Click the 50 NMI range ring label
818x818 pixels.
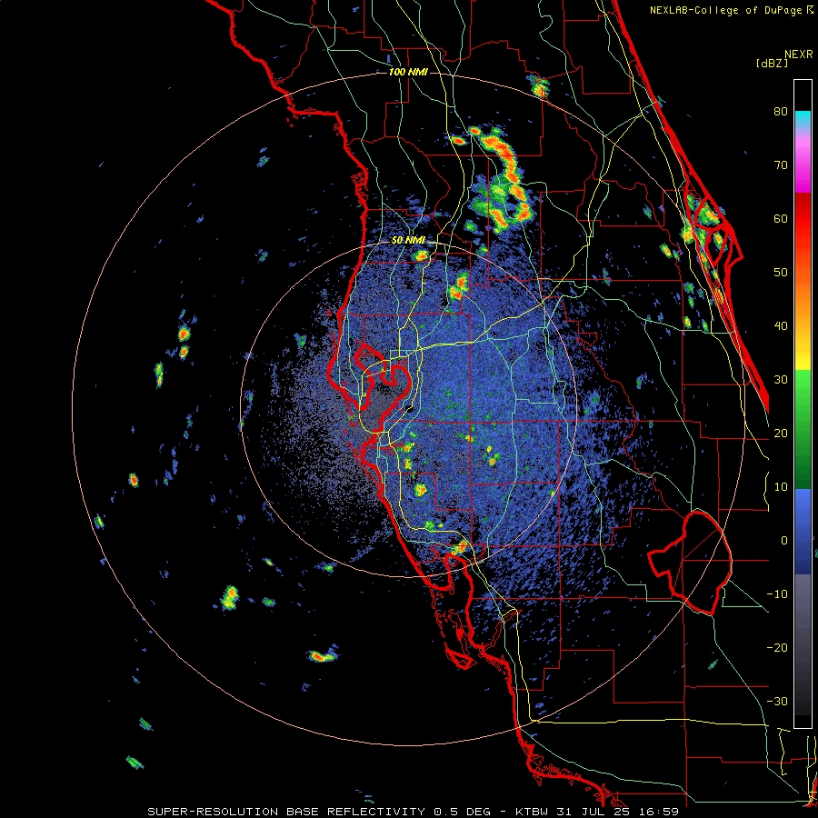click(x=408, y=241)
